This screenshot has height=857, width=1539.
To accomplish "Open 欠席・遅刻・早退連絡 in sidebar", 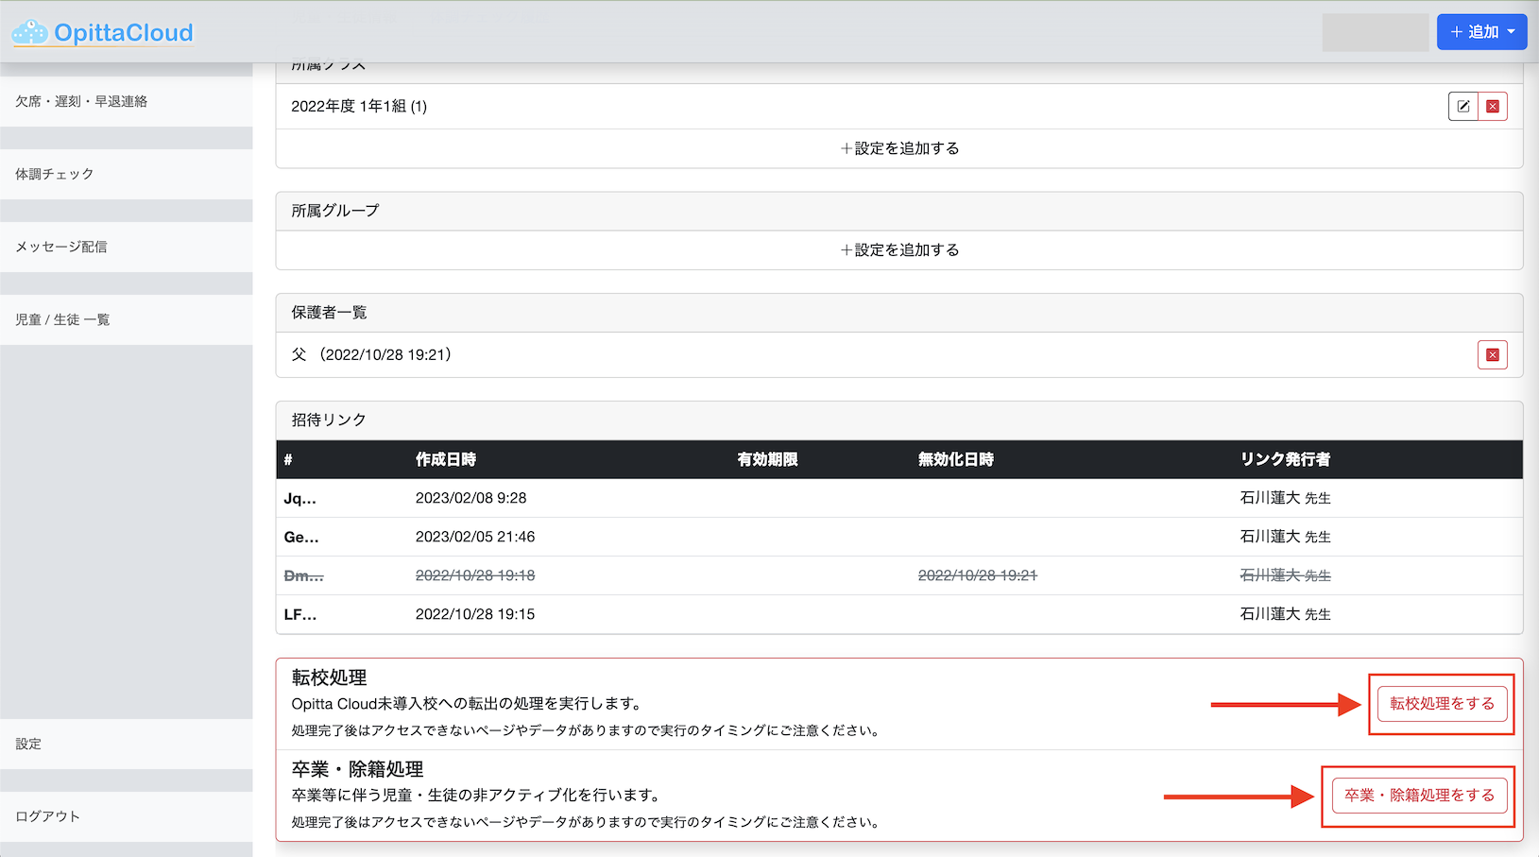I will click(127, 101).
